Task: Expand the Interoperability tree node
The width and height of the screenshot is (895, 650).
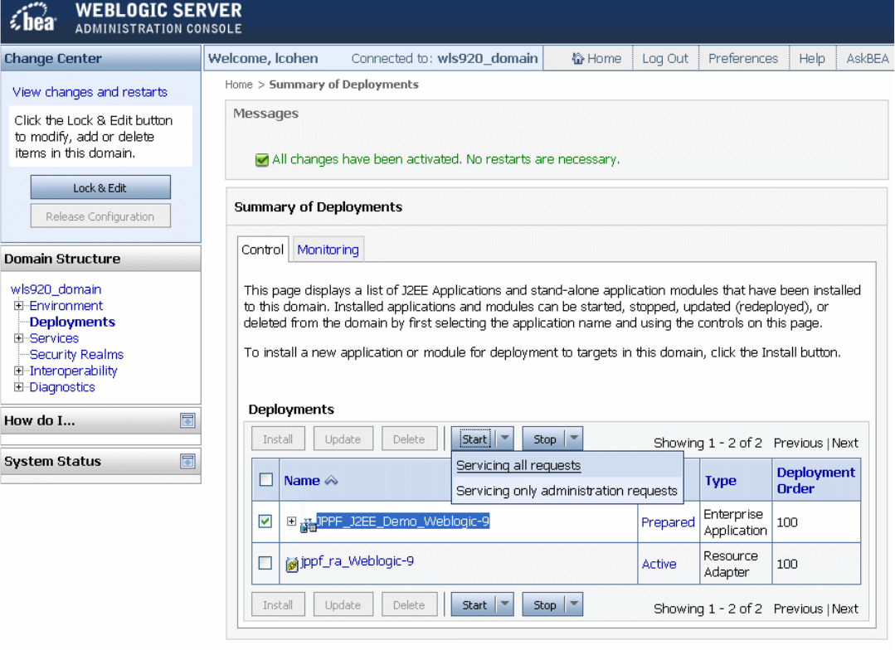Action: point(19,371)
